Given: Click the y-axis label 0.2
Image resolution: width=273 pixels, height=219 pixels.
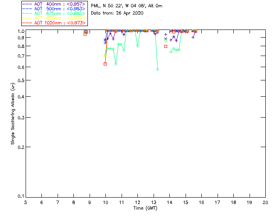Looking at the screenshot, I should click(x=21, y=147).
